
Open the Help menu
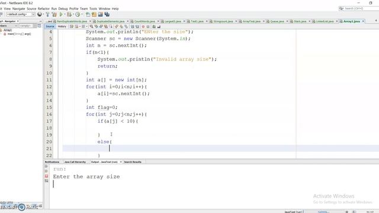click(x=115, y=9)
